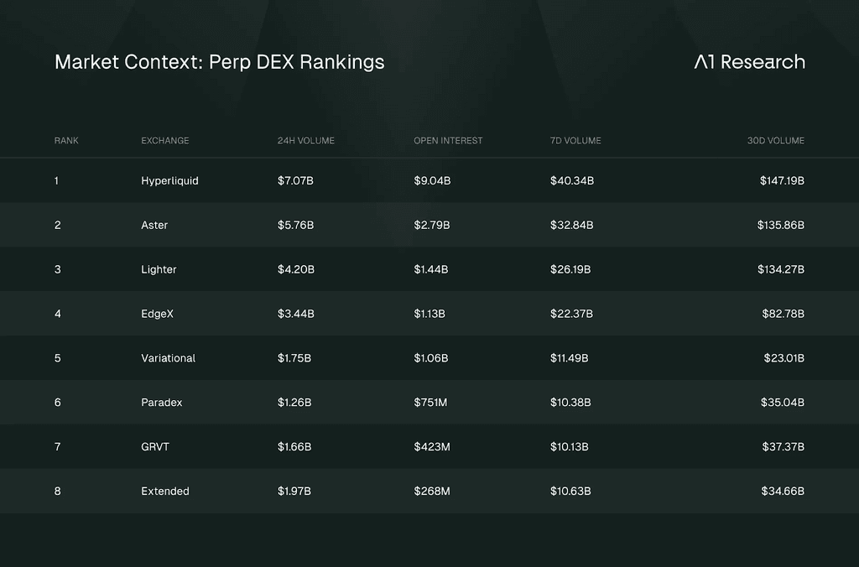Open the Aster exchange entry
Image resolution: width=859 pixels, height=567 pixels.
[x=154, y=225]
